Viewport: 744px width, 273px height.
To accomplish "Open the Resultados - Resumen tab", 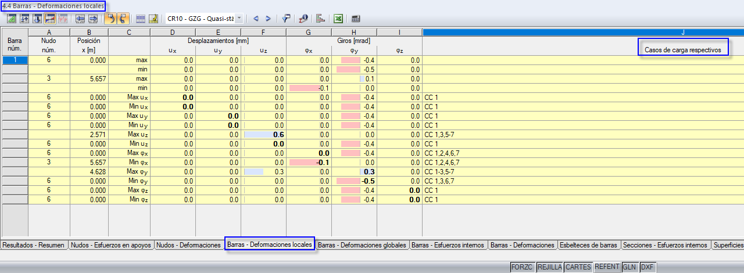I will pyautogui.click(x=34, y=245).
